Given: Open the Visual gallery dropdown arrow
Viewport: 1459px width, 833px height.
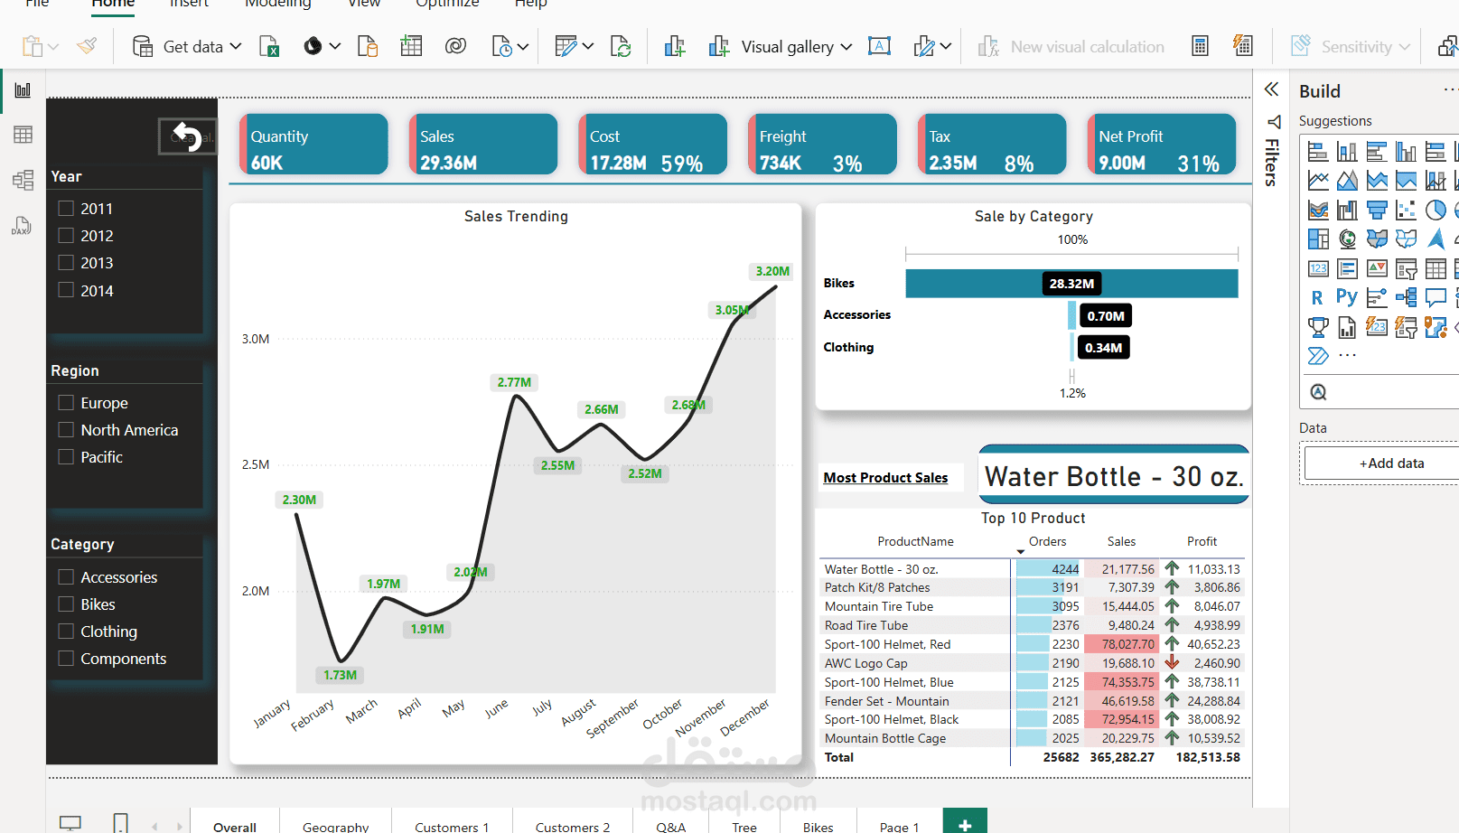Looking at the screenshot, I should click(846, 46).
